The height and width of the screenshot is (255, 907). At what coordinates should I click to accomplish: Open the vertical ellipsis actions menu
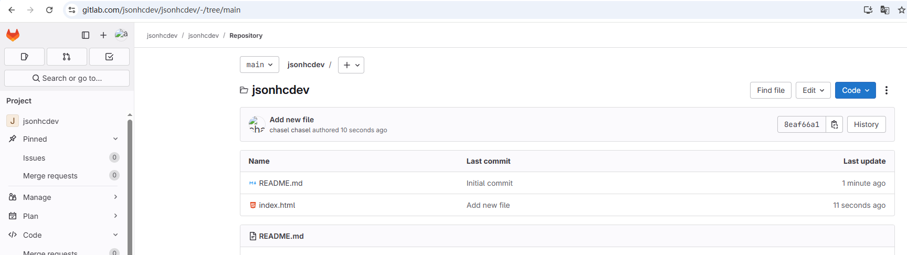coord(887,90)
